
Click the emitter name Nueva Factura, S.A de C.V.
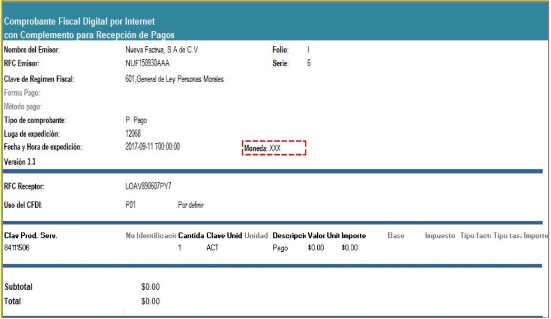(x=162, y=50)
